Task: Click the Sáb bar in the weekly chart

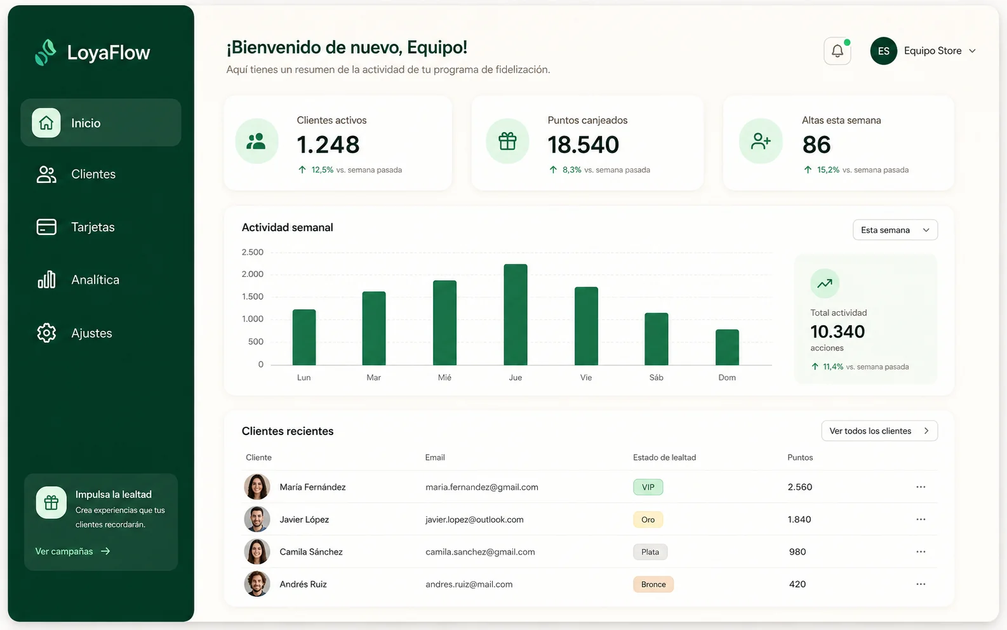Action: [x=657, y=339]
